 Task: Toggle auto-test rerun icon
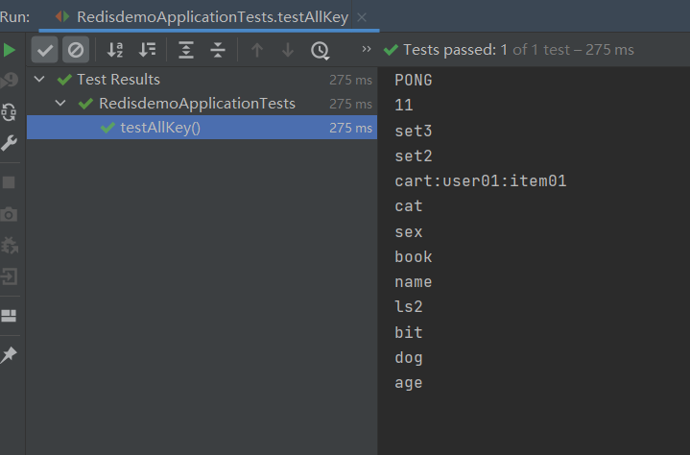(9, 112)
